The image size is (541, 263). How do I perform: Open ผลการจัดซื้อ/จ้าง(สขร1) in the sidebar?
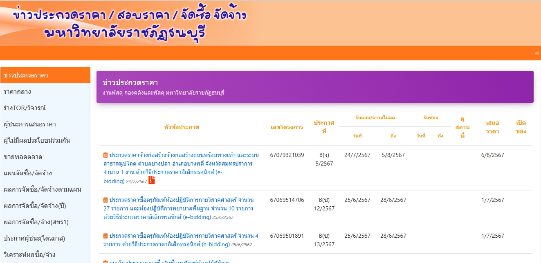coord(45,222)
